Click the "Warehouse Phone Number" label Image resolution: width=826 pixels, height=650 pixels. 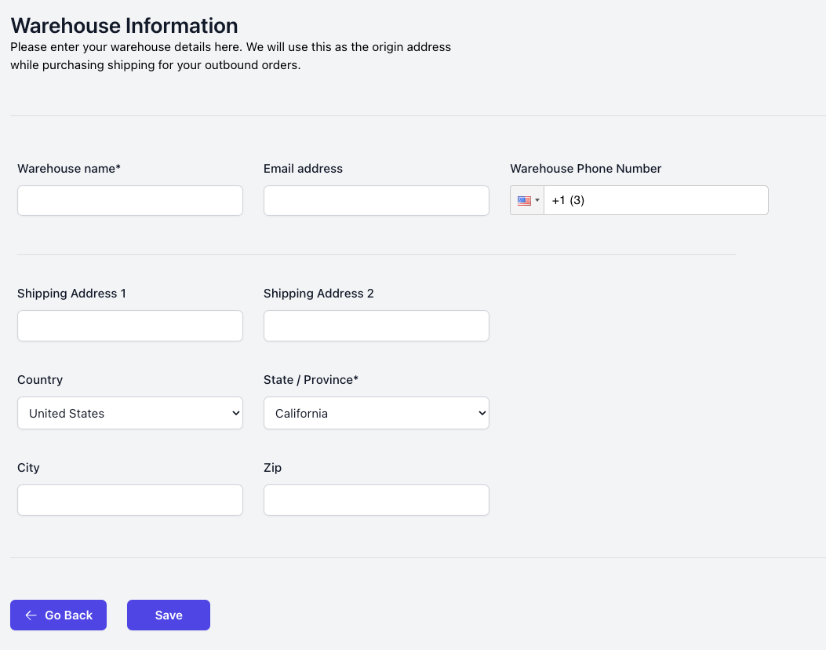[x=586, y=169]
